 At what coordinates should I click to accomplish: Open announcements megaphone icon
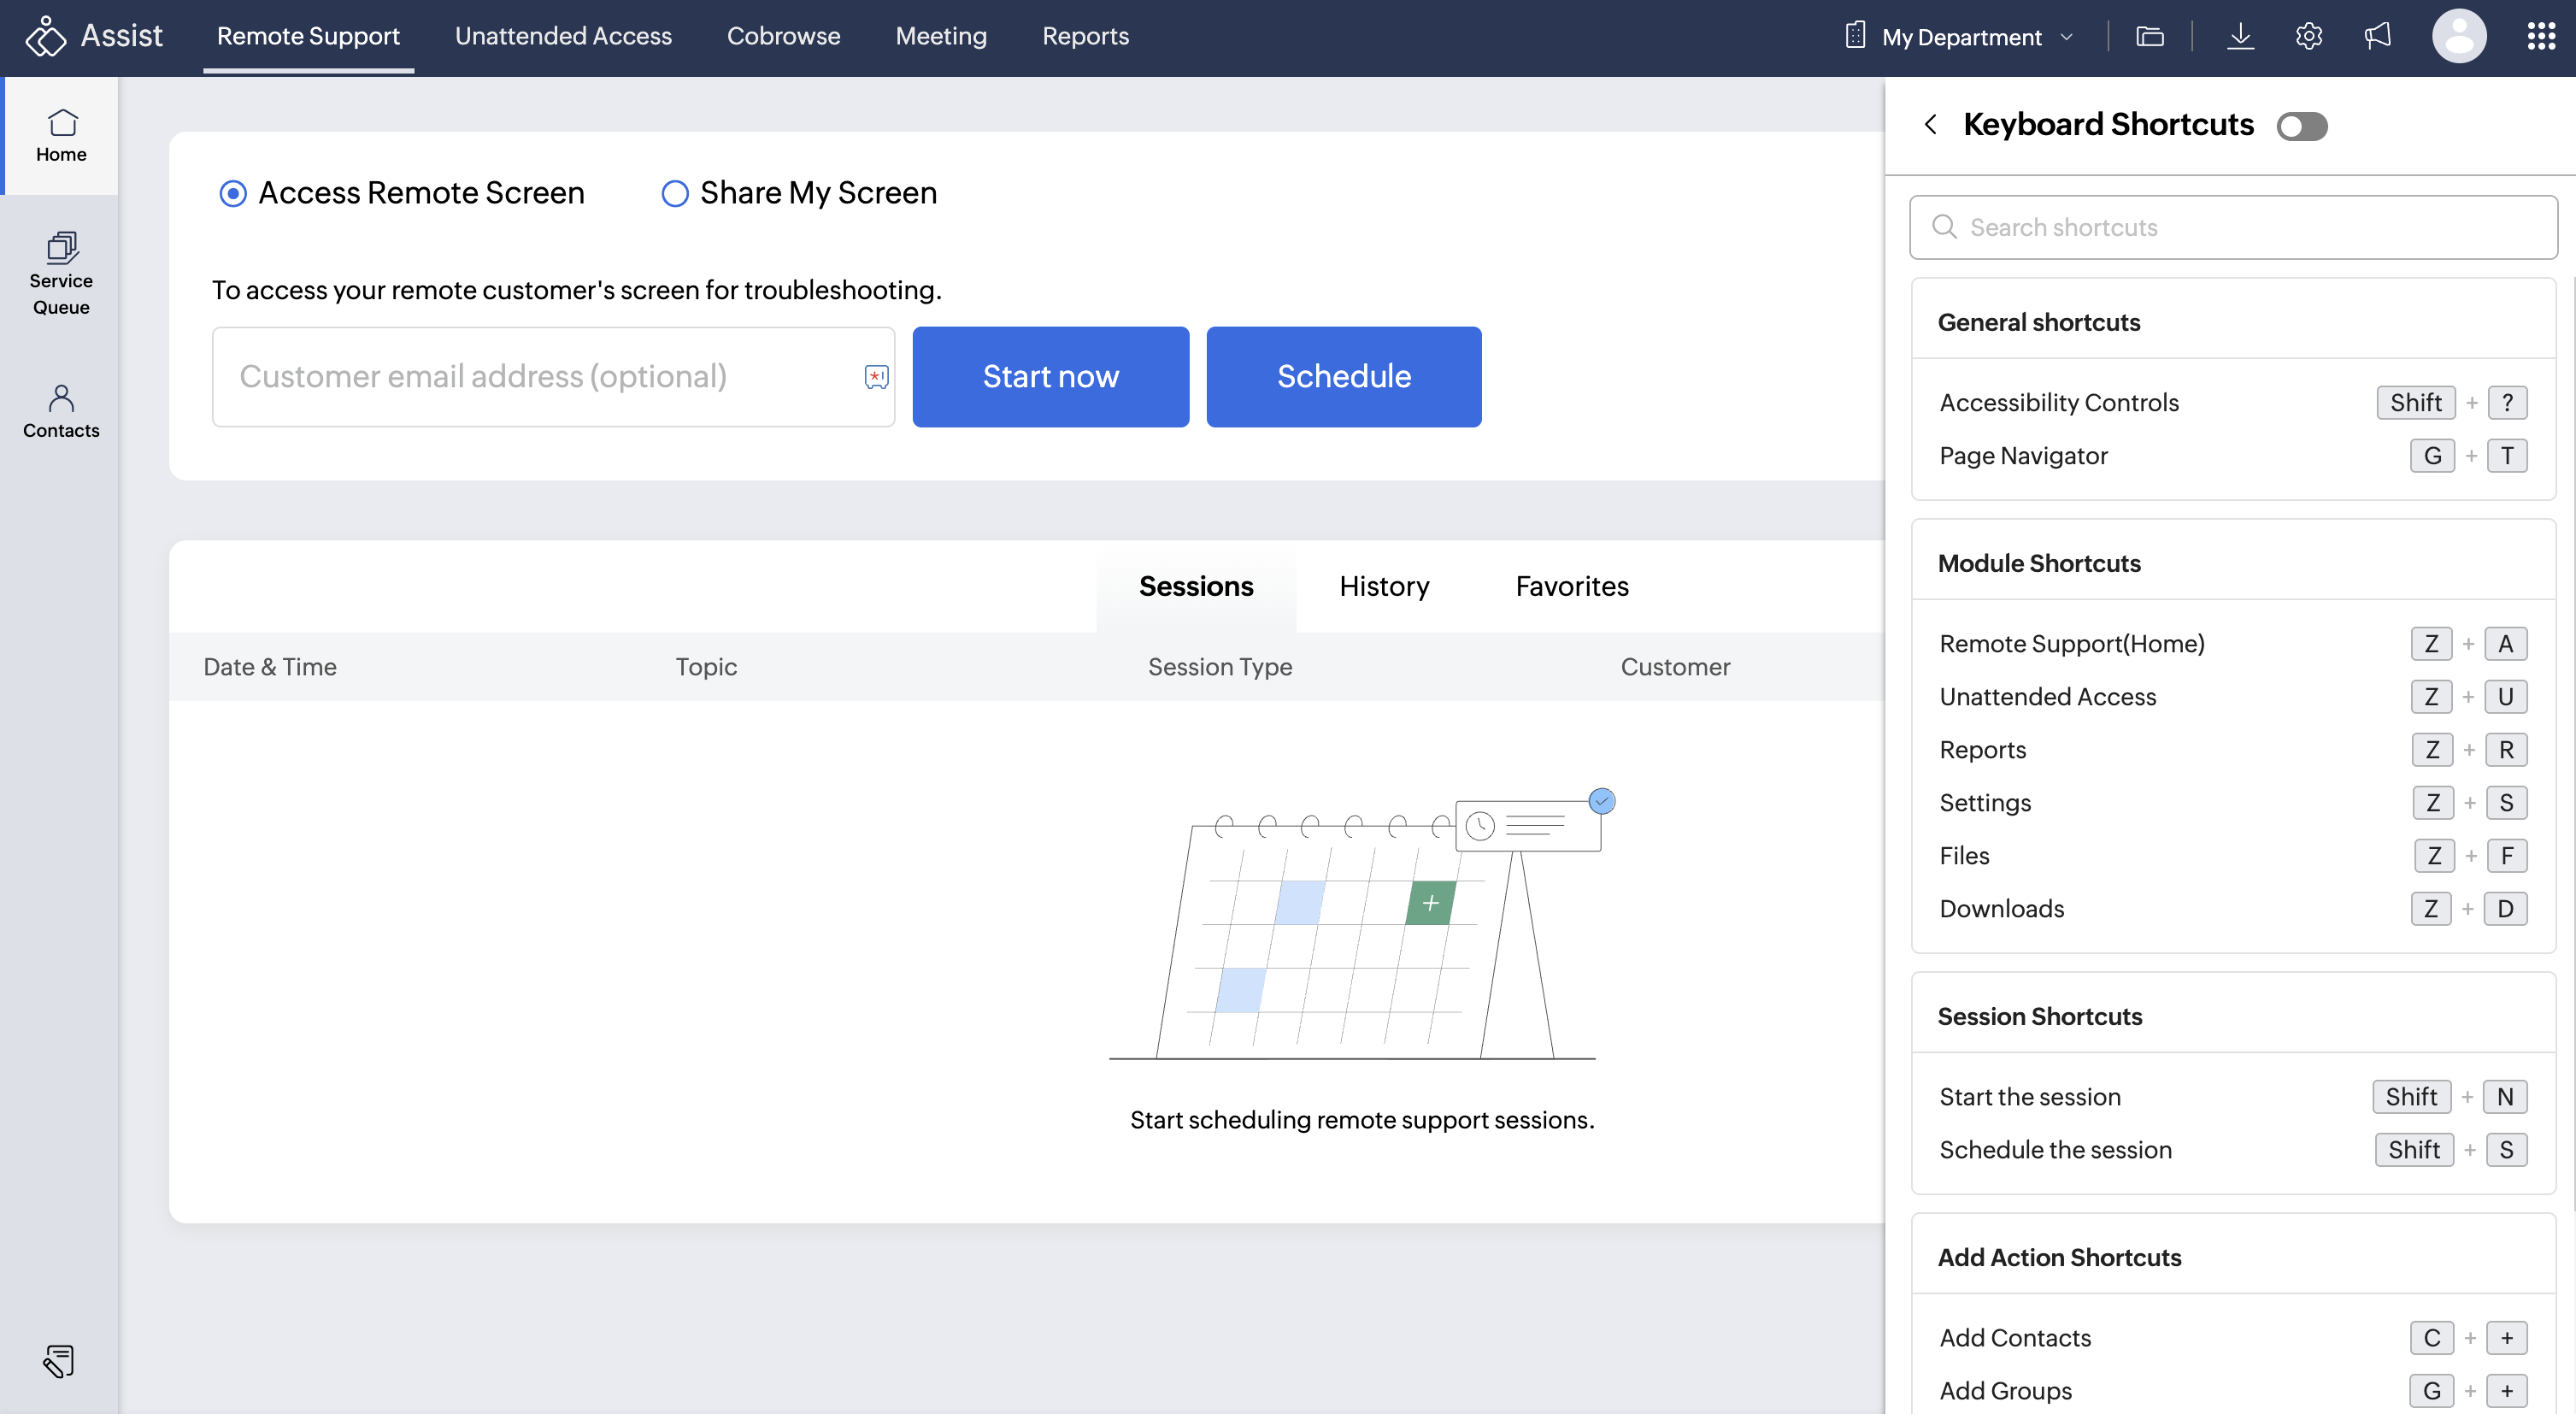point(2377,37)
